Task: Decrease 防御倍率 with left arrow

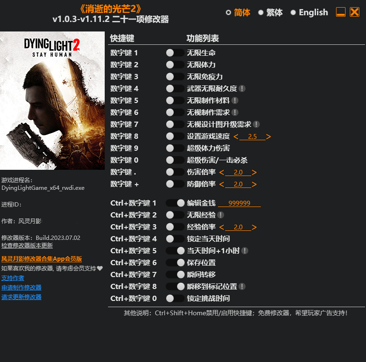Action: click(221, 185)
